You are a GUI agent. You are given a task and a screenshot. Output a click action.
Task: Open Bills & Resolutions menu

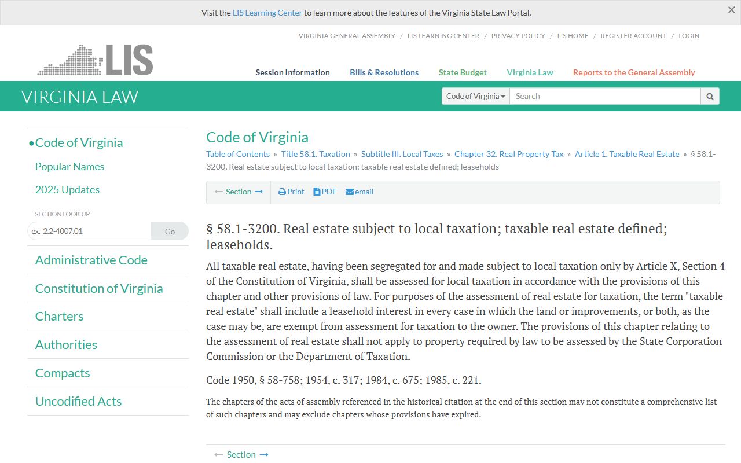pyautogui.click(x=384, y=72)
